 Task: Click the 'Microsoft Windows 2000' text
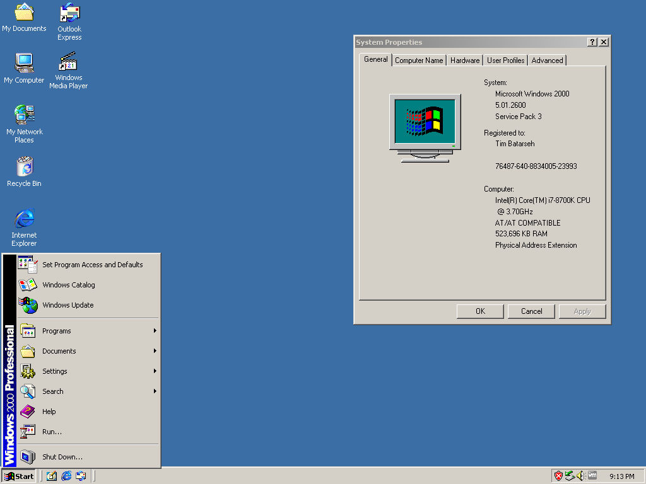(532, 94)
